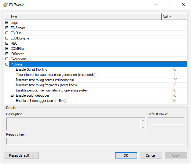Click No value for memory return
The height and width of the screenshot is (164, 191).
click(x=174, y=90)
